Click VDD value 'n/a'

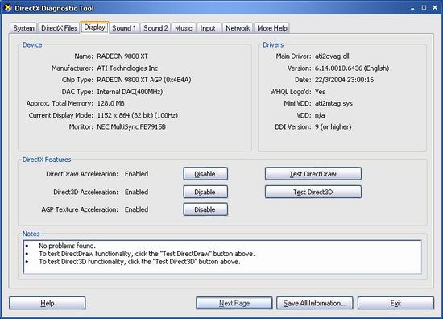pos(320,115)
